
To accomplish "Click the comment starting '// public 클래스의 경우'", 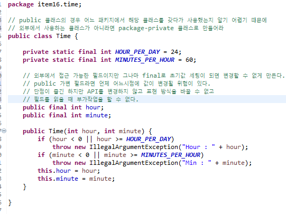I will 137,20.
